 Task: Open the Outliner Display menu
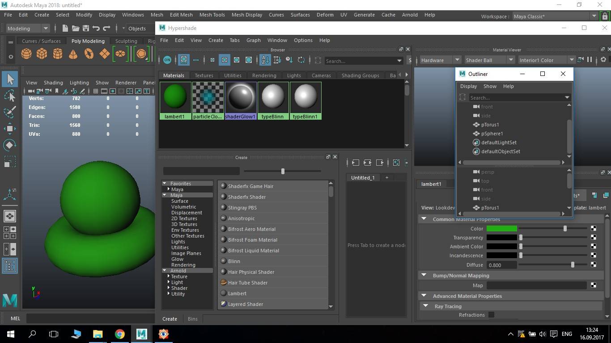(x=468, y=86)
